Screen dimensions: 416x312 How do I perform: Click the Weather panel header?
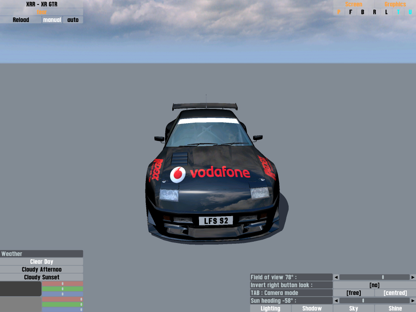[42, 253]
